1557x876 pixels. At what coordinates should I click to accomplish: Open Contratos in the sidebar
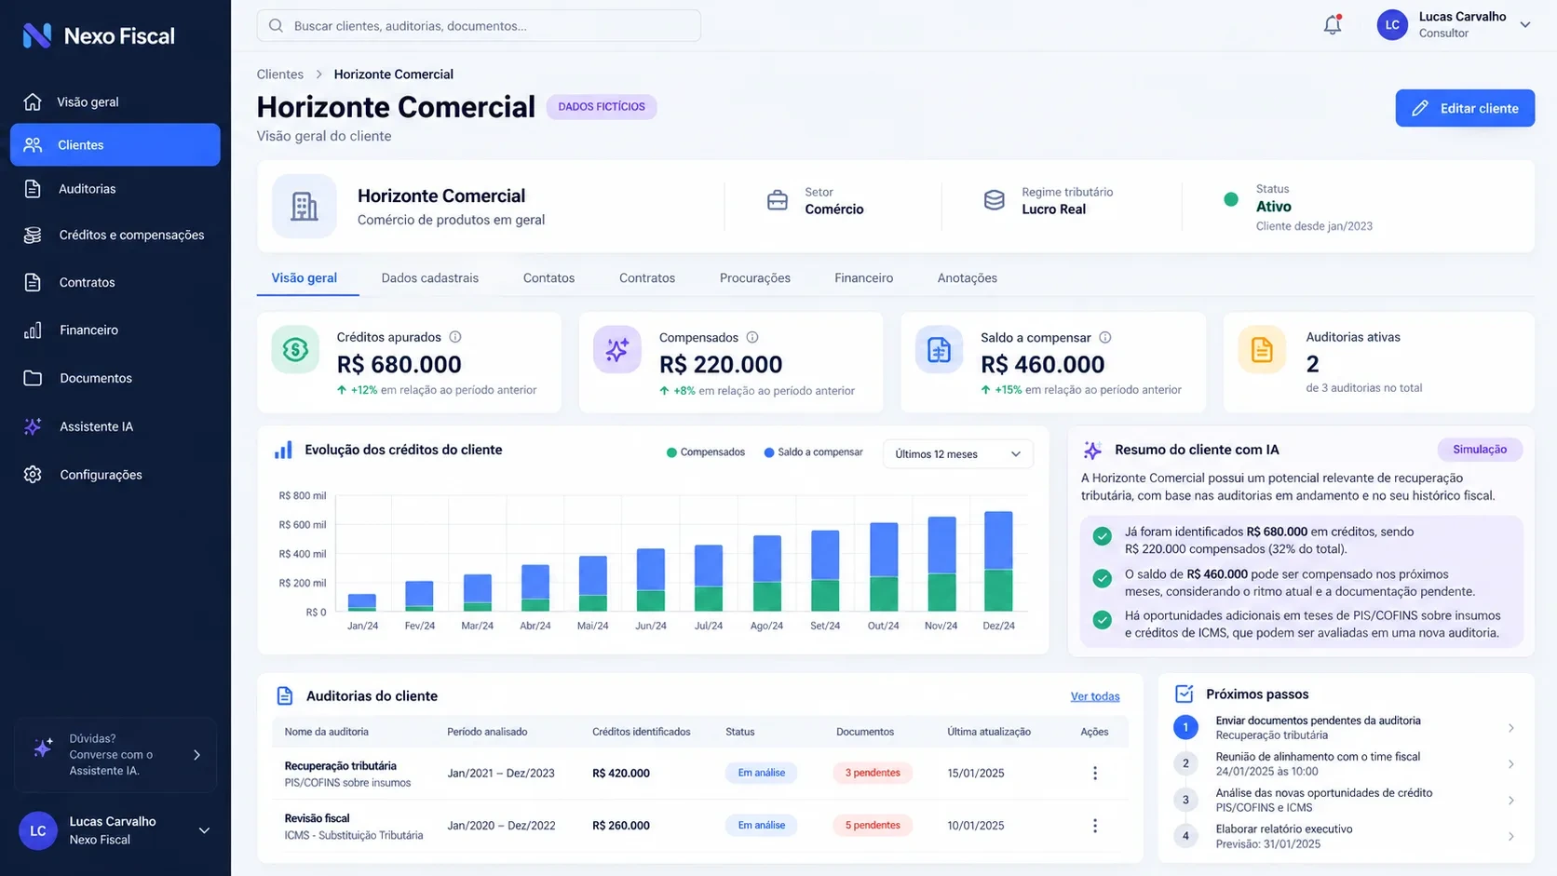[115, 282]
